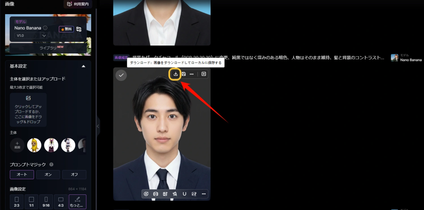
Task: Click the model swap icon next to 無料 badge
Action: pos(79,29)
